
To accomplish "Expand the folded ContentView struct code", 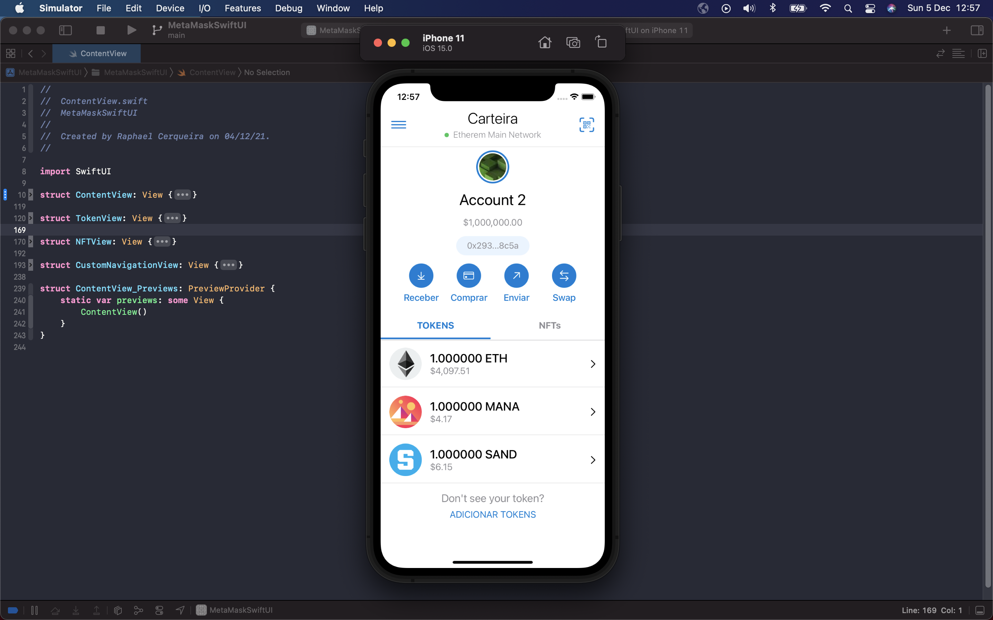I will pyautogui.click(x=182, y=195).
